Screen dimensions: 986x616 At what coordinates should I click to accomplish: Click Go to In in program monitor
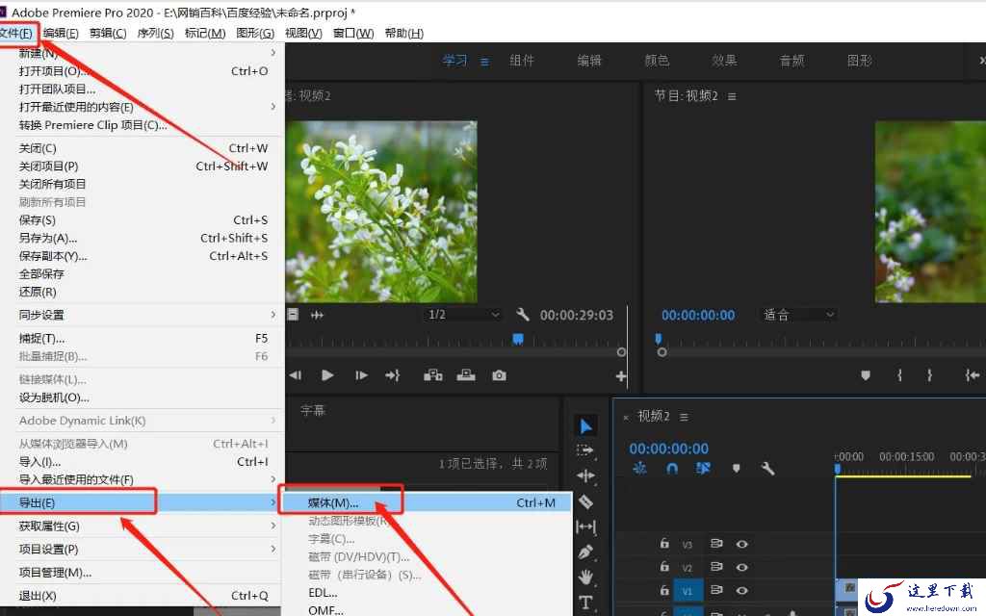coord(973,375)
